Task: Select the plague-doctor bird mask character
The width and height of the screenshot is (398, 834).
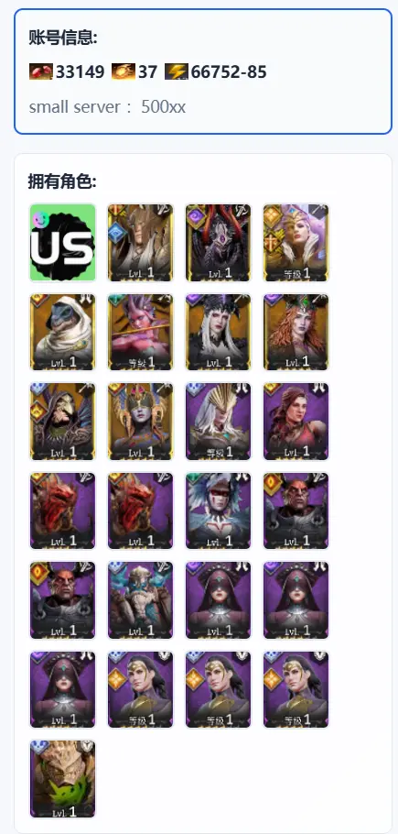Action: click(62, 422)
